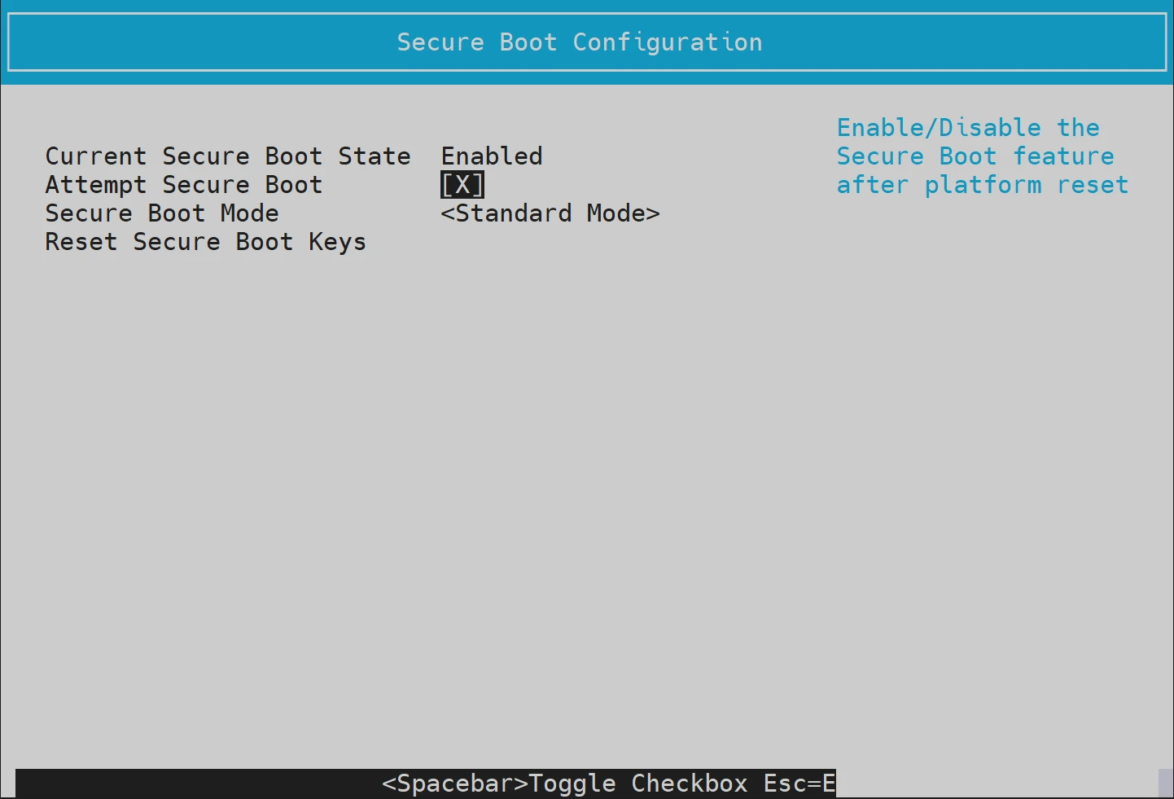This screenshot has width=1174, height=799.
Task: Click the X mark inside the checkbox brackets
Action: (462, 185)
